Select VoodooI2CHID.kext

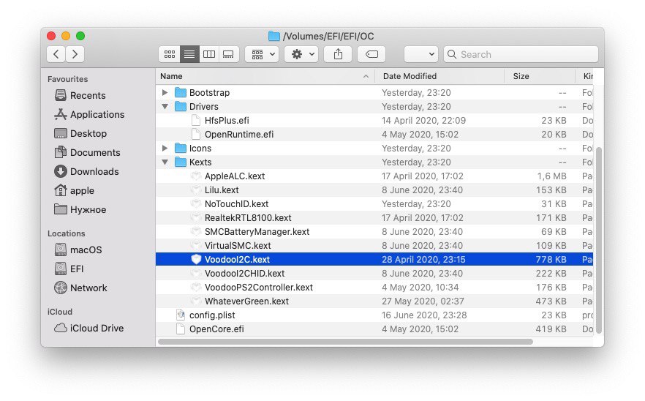point(374,274)
